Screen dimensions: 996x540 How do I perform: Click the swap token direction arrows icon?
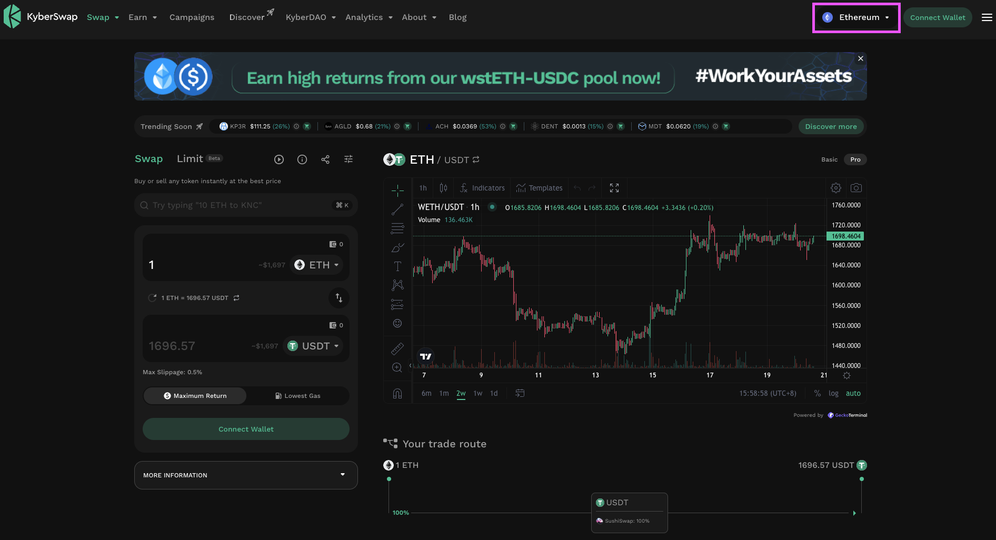tap(338, 298)
